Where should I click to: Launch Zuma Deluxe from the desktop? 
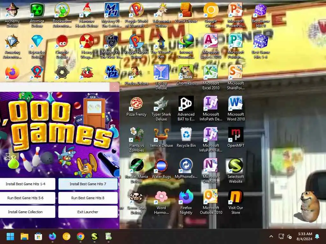coord(186,12)
